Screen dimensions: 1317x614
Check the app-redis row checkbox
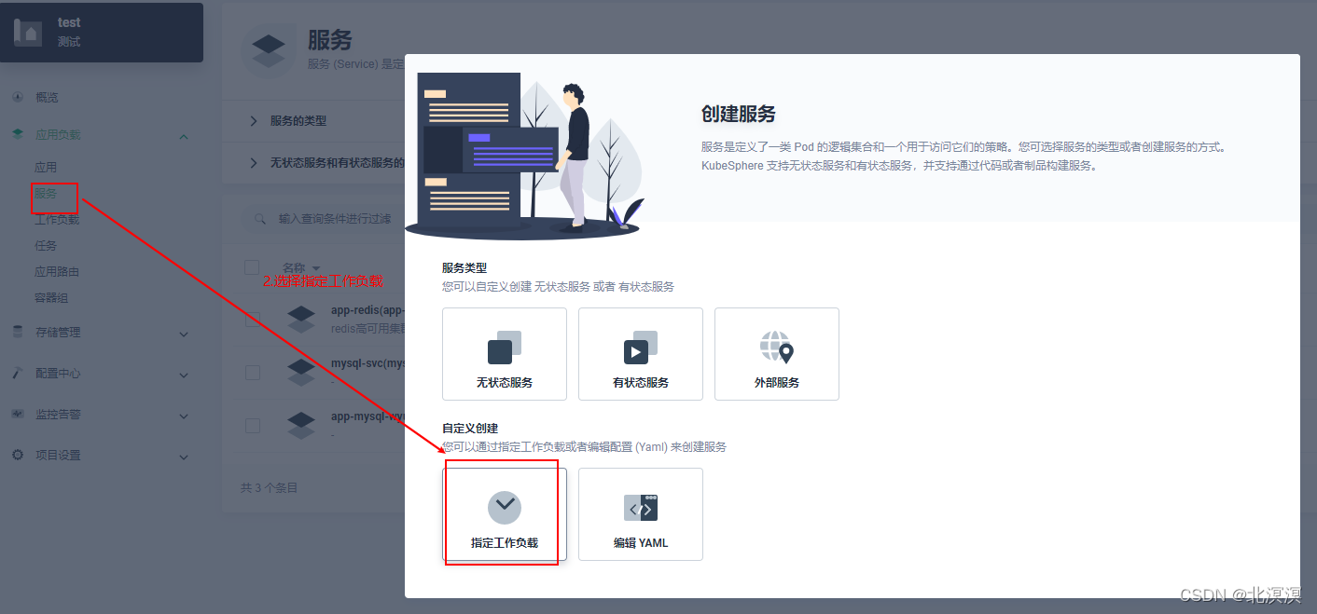pos(252,320)
